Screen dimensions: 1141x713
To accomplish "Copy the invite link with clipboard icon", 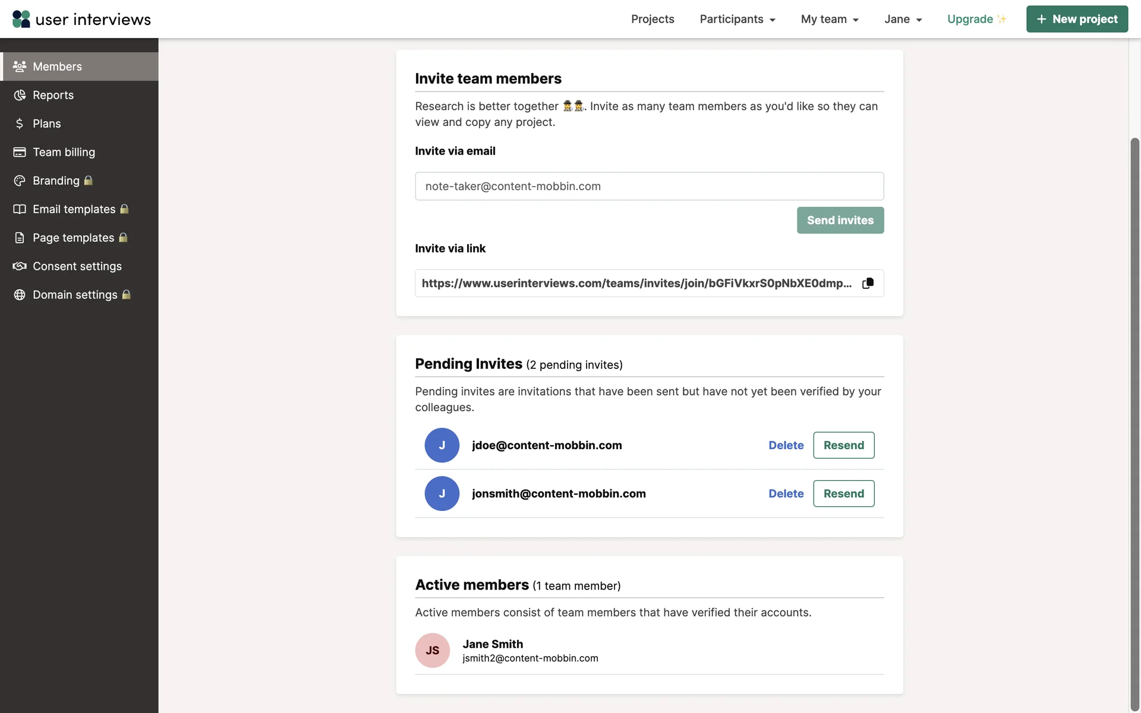I will 868,283.
